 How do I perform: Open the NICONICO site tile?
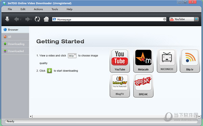167,61
